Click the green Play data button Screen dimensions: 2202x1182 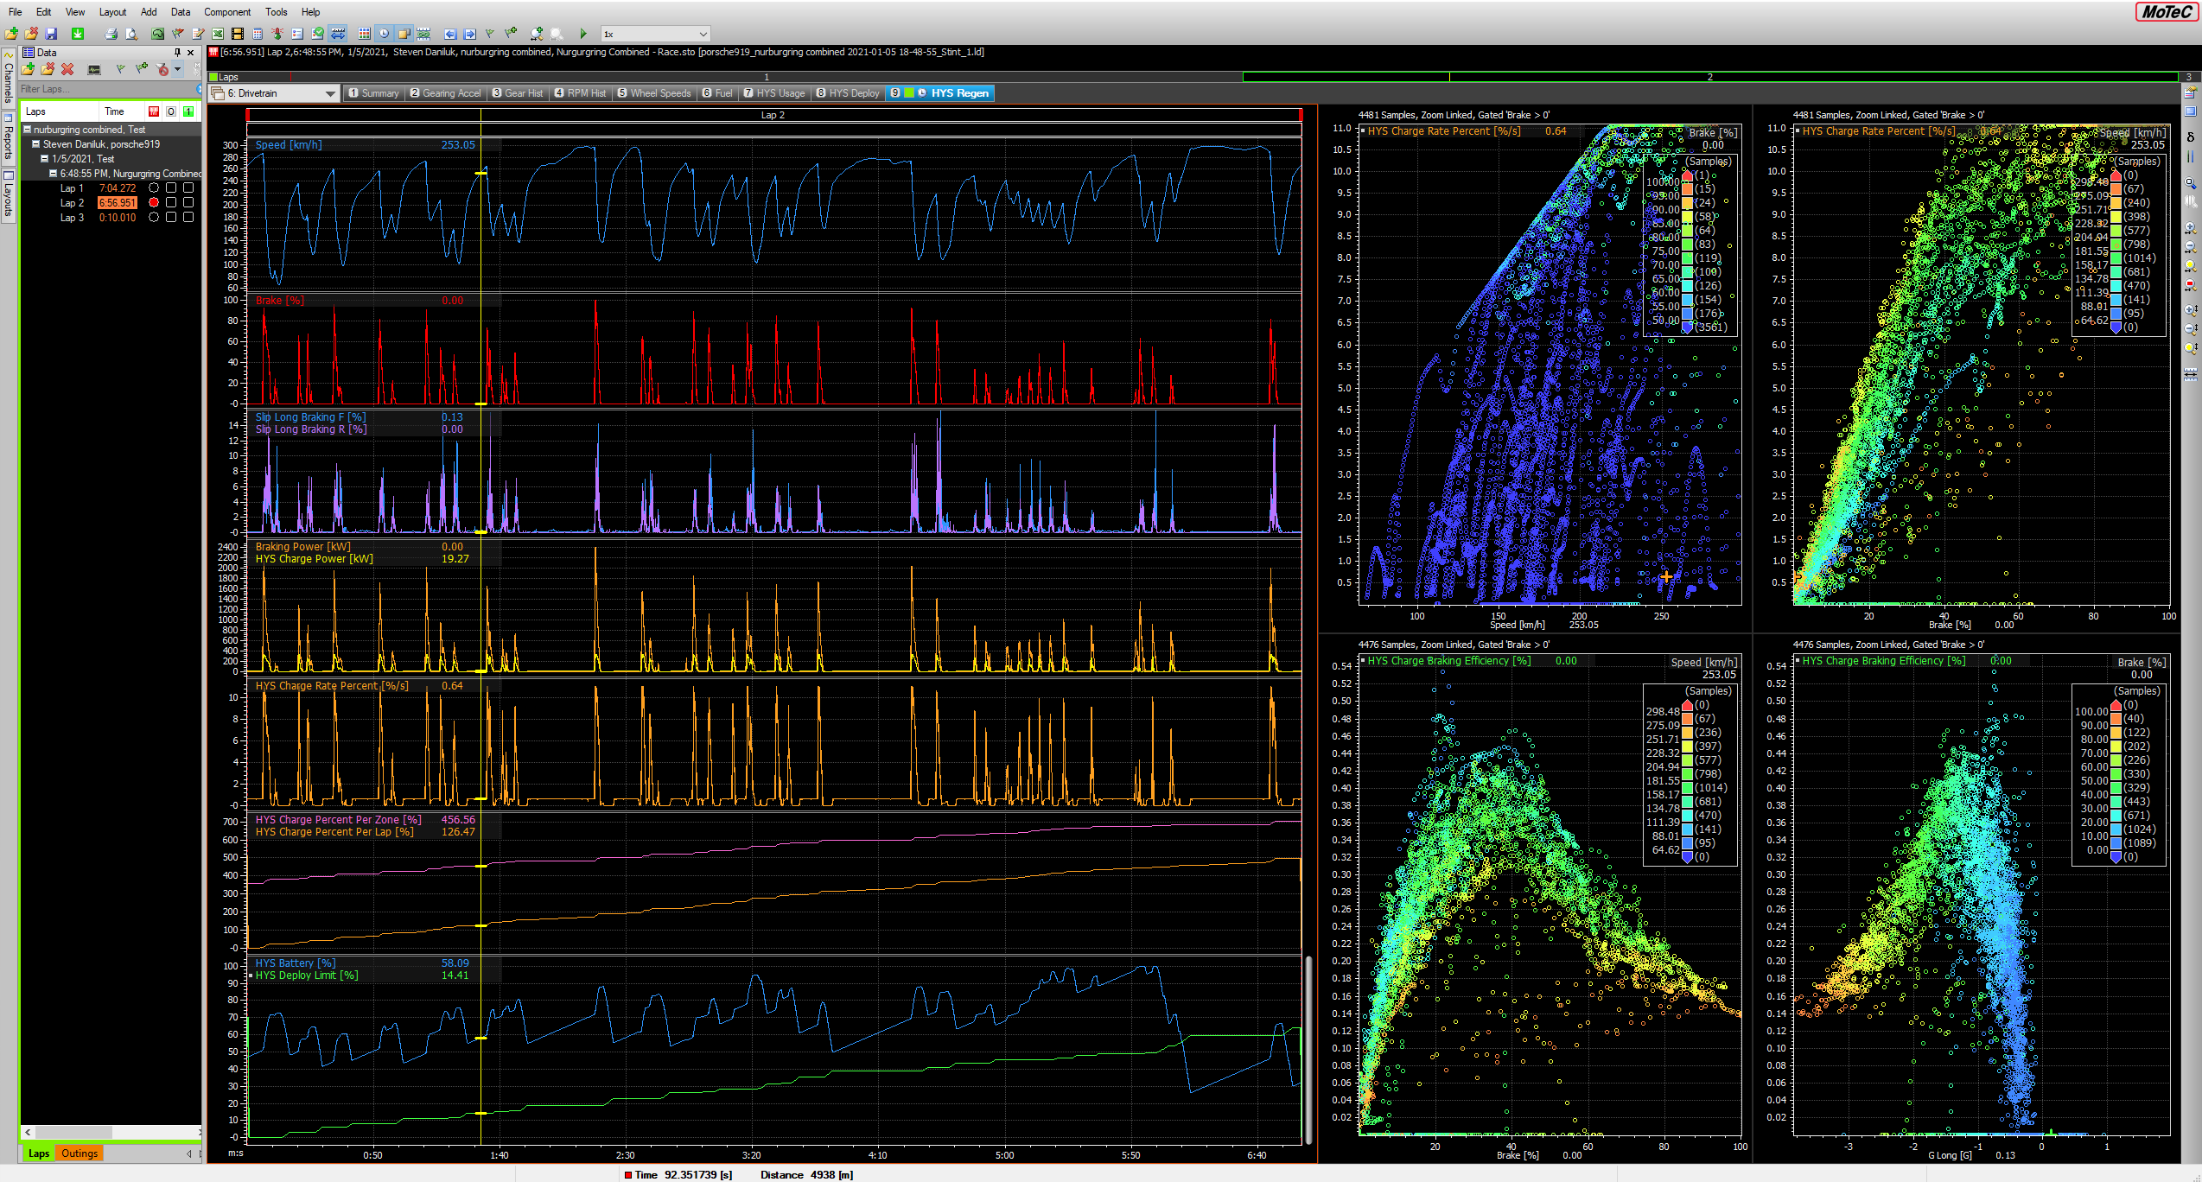coord(583,34)
